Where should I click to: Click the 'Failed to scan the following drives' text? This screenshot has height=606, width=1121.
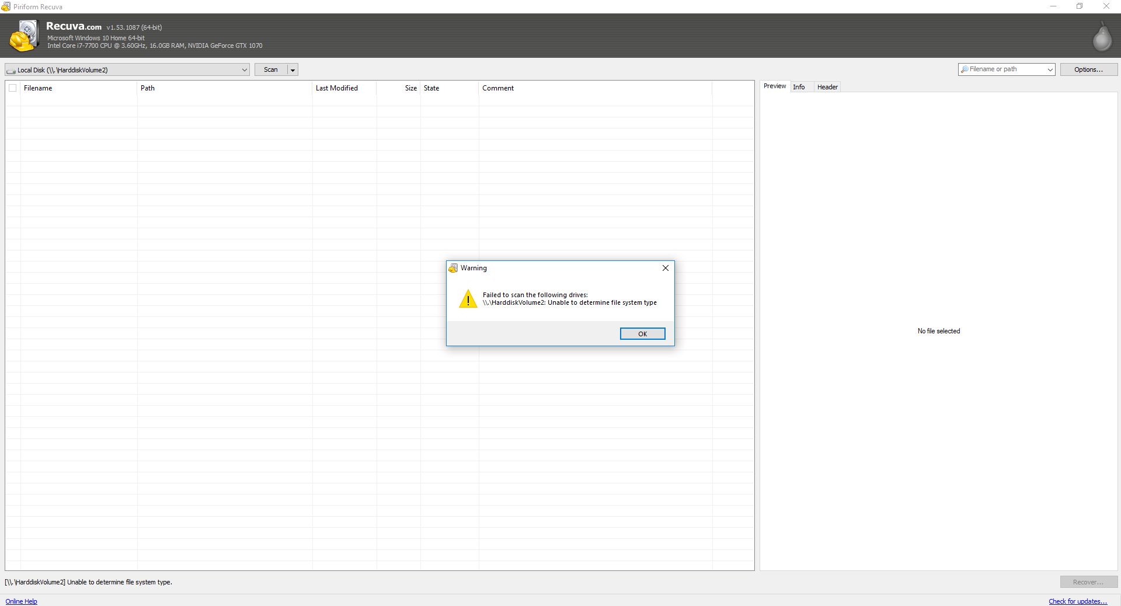click(535, 295)
